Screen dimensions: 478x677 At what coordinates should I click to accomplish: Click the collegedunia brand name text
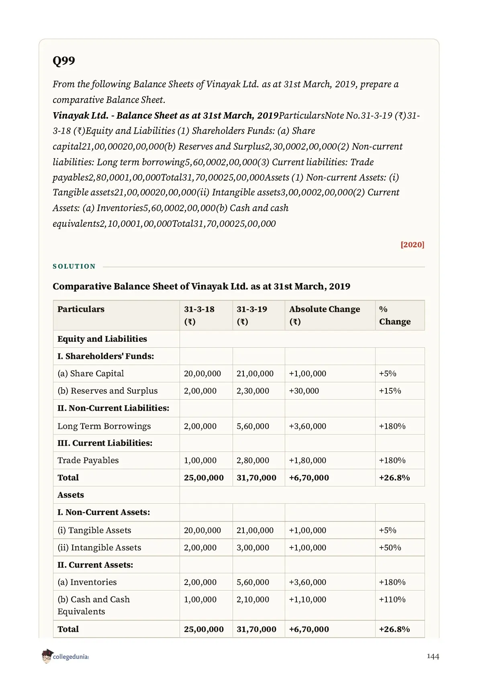71,657
